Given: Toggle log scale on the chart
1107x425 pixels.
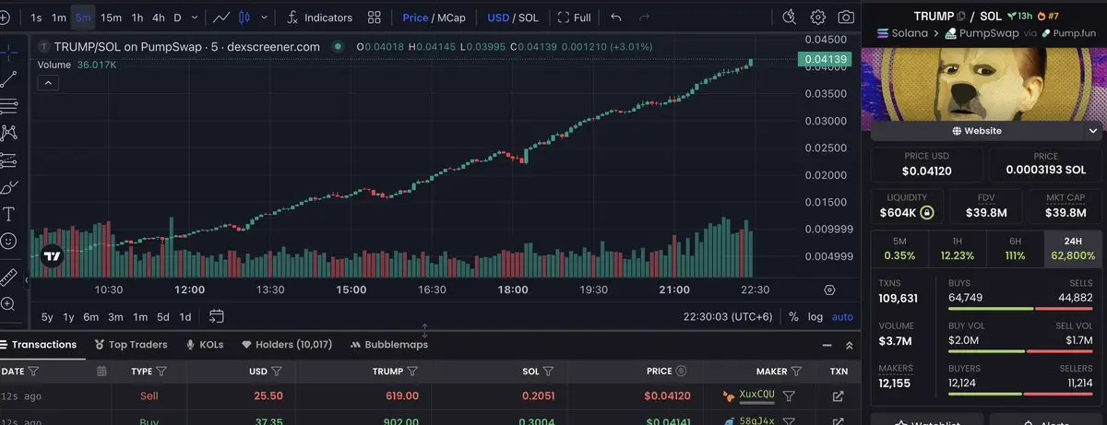Looking at the screenshot, I should [815, 316].
